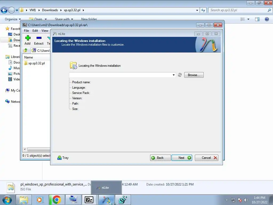Click the Extract tool in 7-Zip
The height and width of the screenshot is (205, 273).
click(39, 40)
